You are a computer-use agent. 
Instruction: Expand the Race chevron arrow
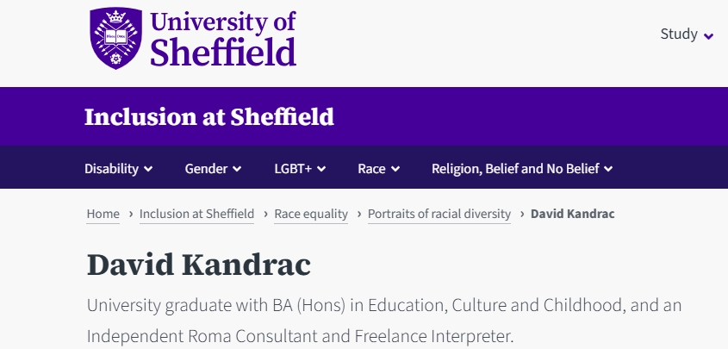point(395,169)
